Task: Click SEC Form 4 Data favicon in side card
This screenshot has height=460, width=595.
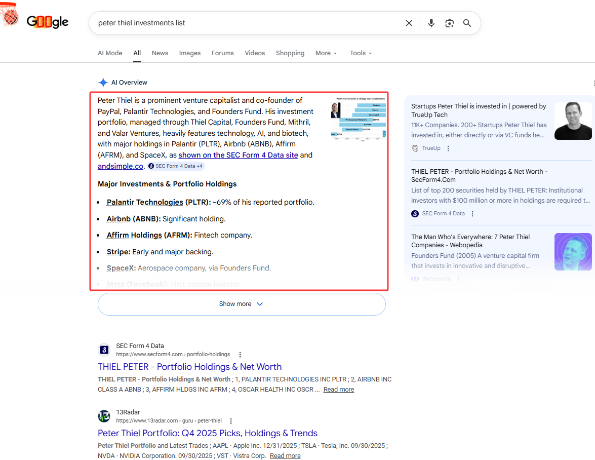Action: (x=415, y=214)
